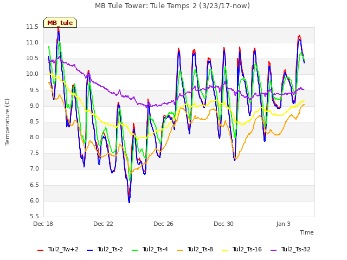This screenshot has width=347, height=260.
Task: Click the purple Tul2_Ts-32 legend swatch
Action: coord(274,250)
